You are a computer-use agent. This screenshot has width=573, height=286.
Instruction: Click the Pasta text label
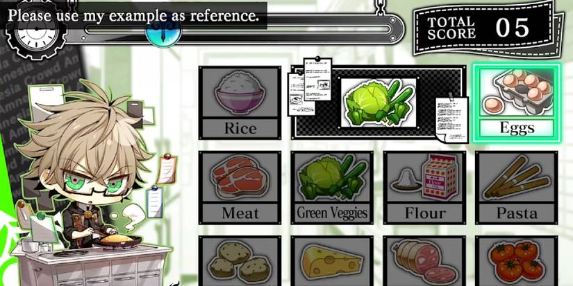[517, 213]
